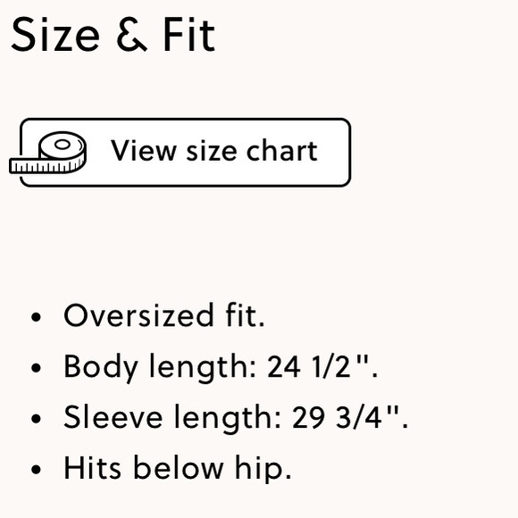Click the bullet beside Sleeve length
The image size is (518, 518).
tap(36, 419)
